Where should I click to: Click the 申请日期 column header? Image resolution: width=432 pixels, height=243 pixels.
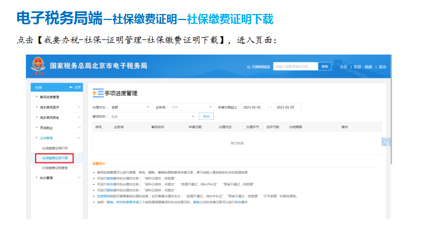[195, 127]
